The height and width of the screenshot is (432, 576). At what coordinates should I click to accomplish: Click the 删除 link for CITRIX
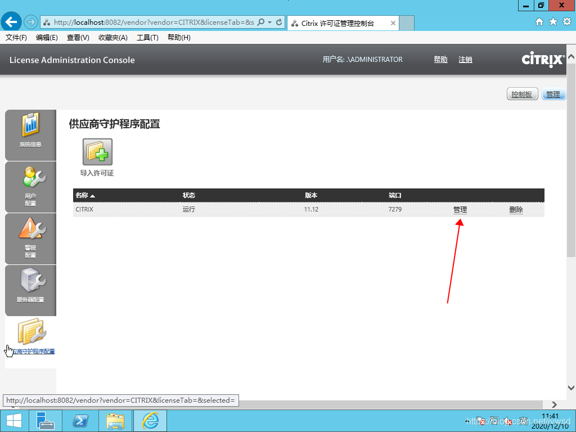[516, 210]
